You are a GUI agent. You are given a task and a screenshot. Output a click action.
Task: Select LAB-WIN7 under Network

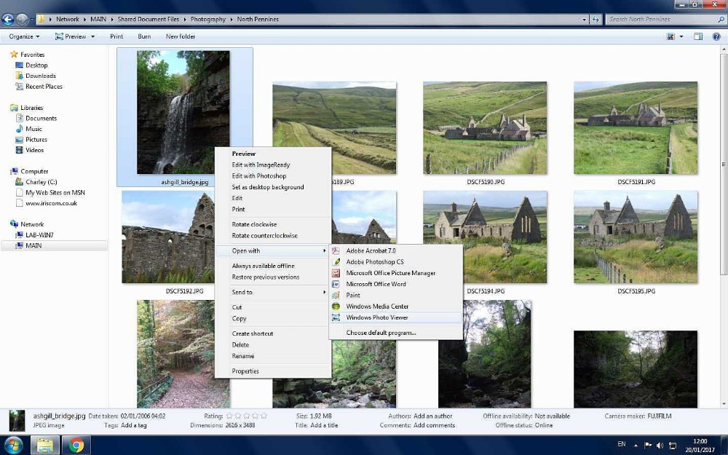tap(39, 235)
